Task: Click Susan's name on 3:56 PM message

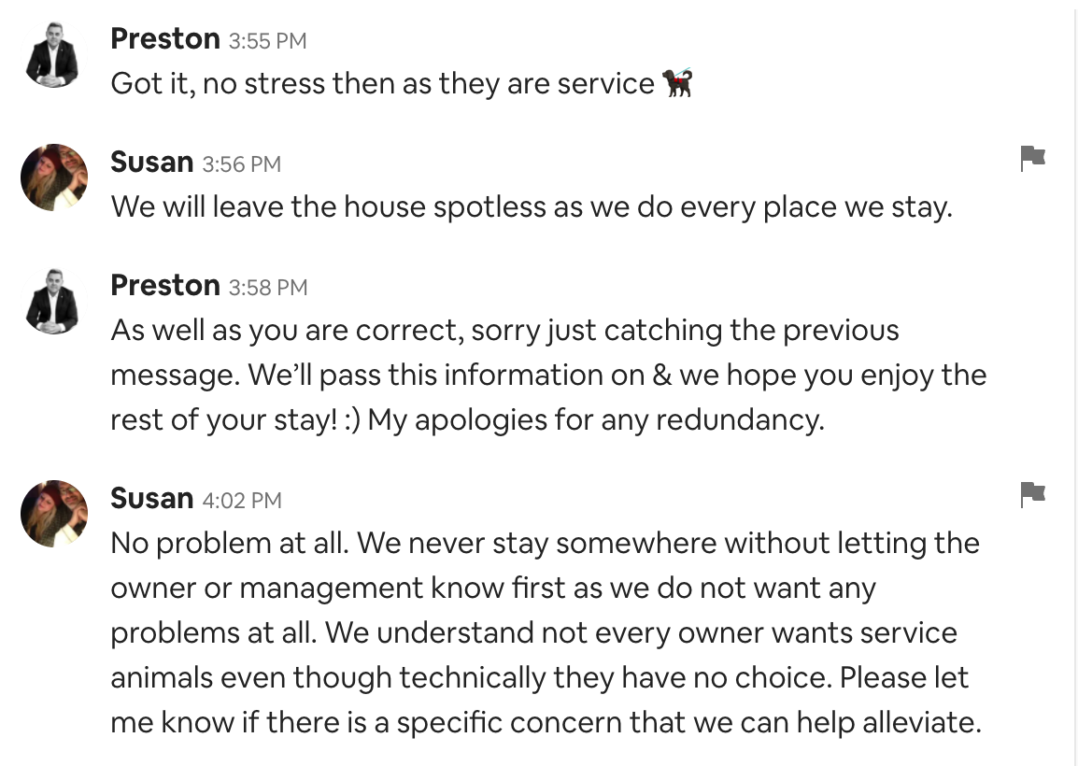Action: (152, 163)
